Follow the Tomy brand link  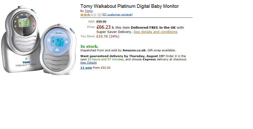tap(89, 11)
